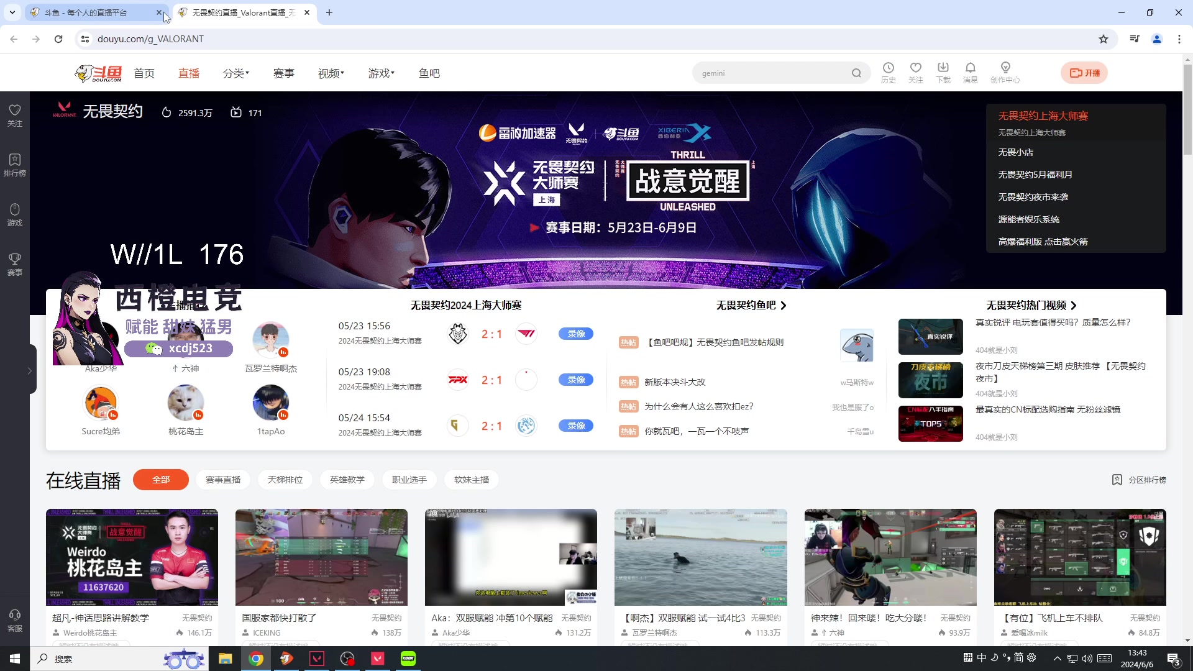Image resolution: width=1193 pixels, height=671 pixels.
Task: Open Chrome three-dot menu
Action: pos(1179,39)
